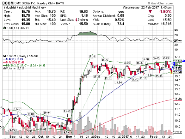185x139 pixels.
Task: Select the red MA(200) legend line swatch
Action: tap(4, 62)
